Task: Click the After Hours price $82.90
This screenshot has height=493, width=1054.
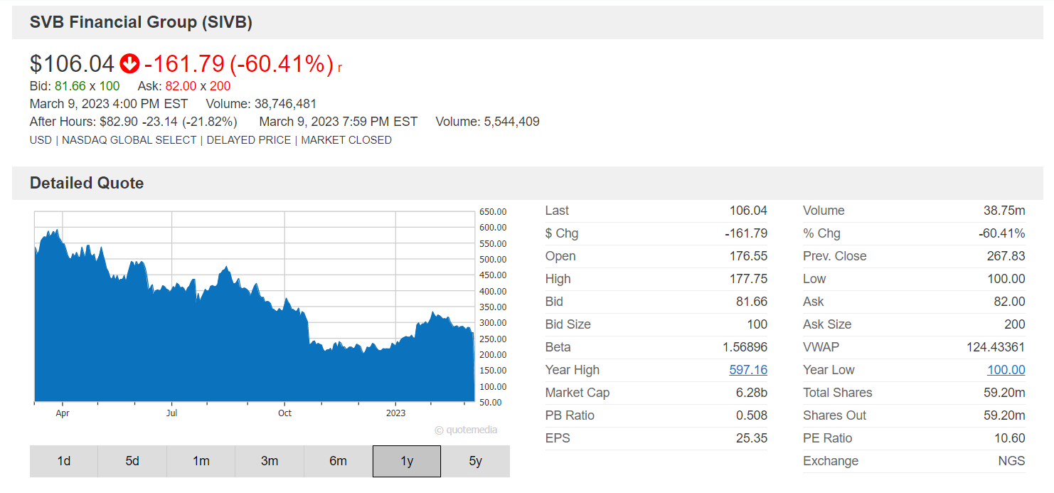Action: point(117,122)
